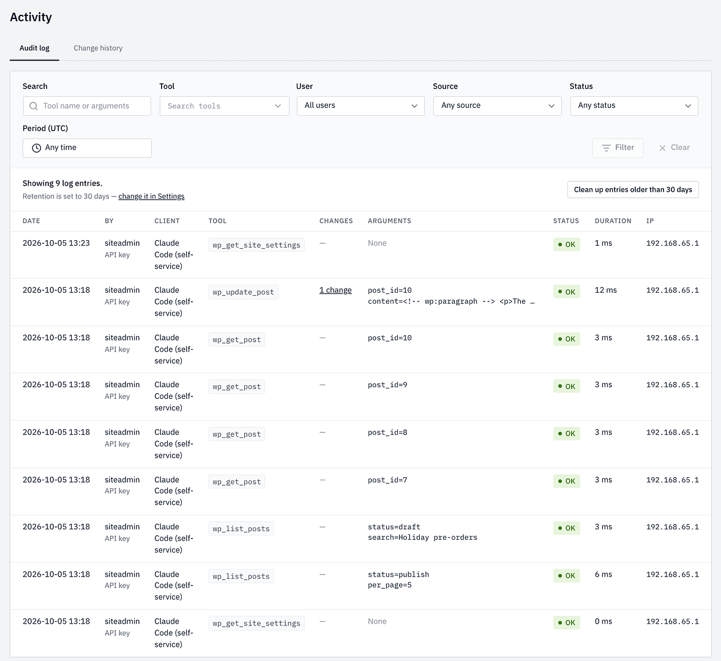Click the 12 ms duration value

[605, 290]
